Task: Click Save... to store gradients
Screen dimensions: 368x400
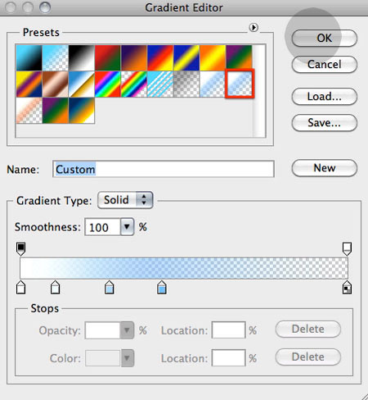Action: pos(325,123)
